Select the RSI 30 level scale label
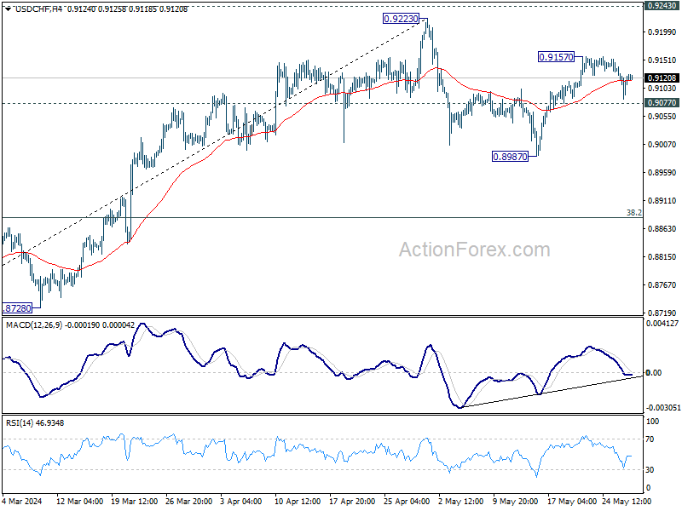 (650, 470)
